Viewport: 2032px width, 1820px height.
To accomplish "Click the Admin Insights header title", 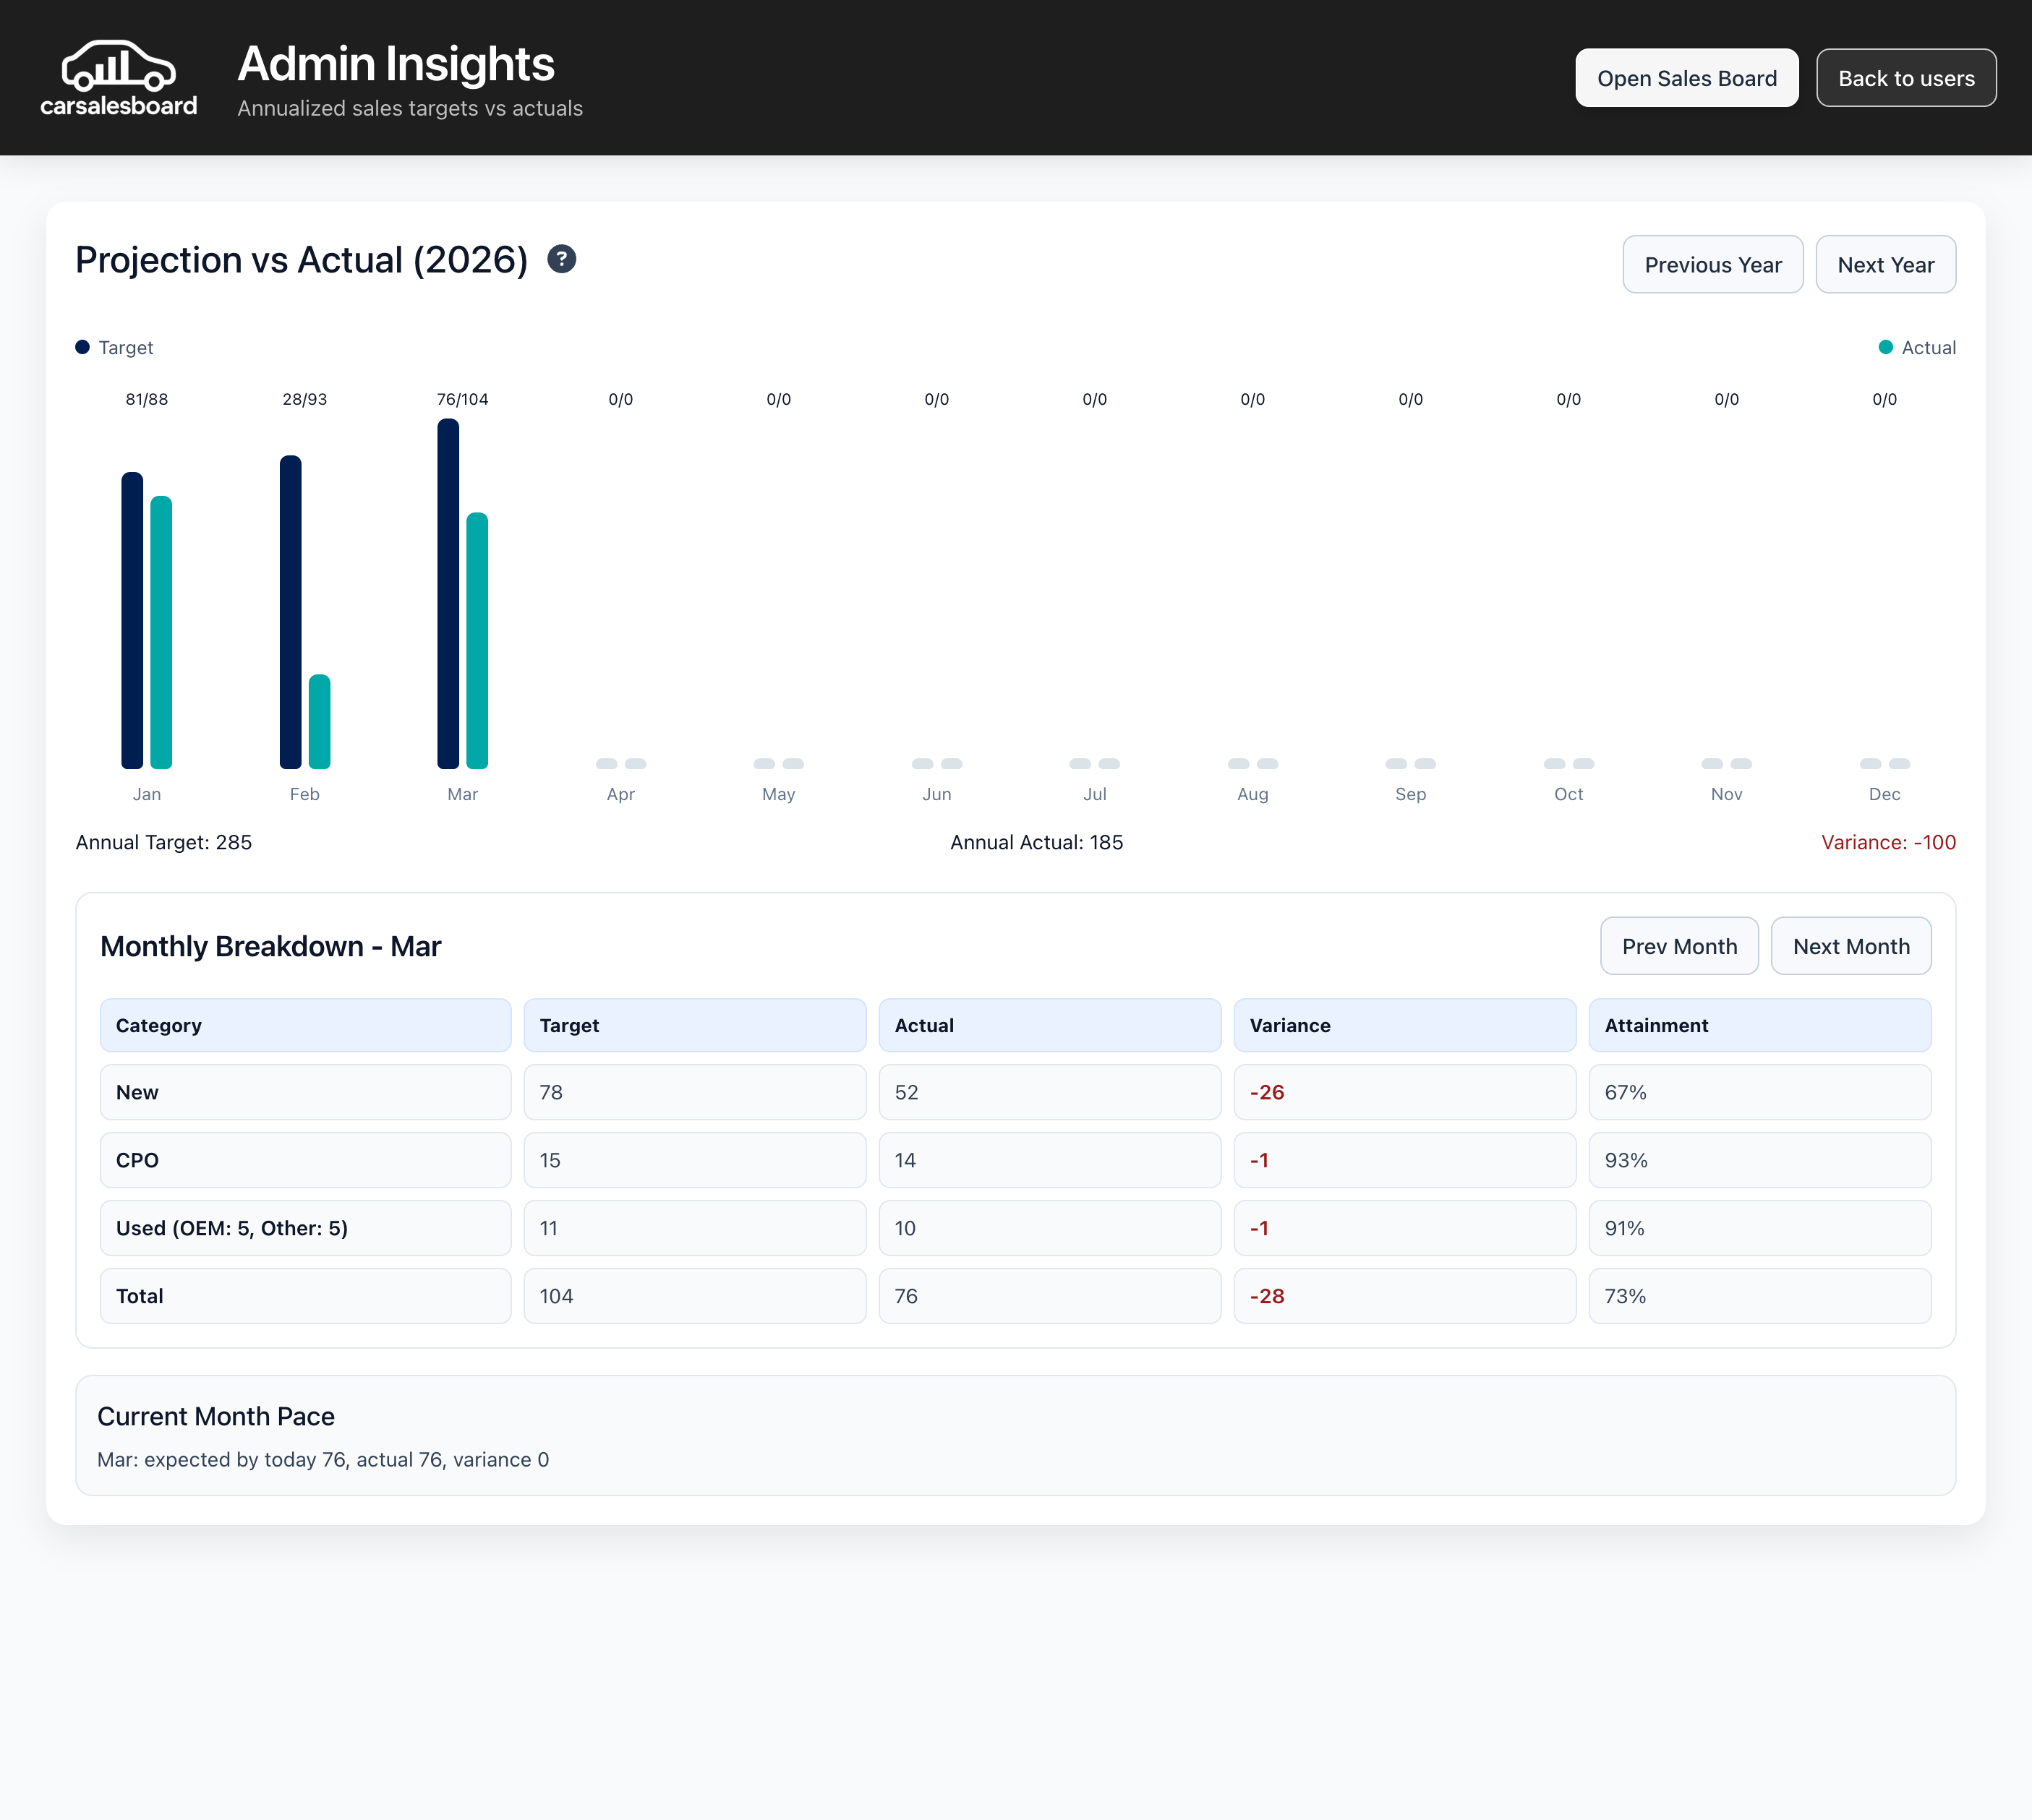I will 396,63.
